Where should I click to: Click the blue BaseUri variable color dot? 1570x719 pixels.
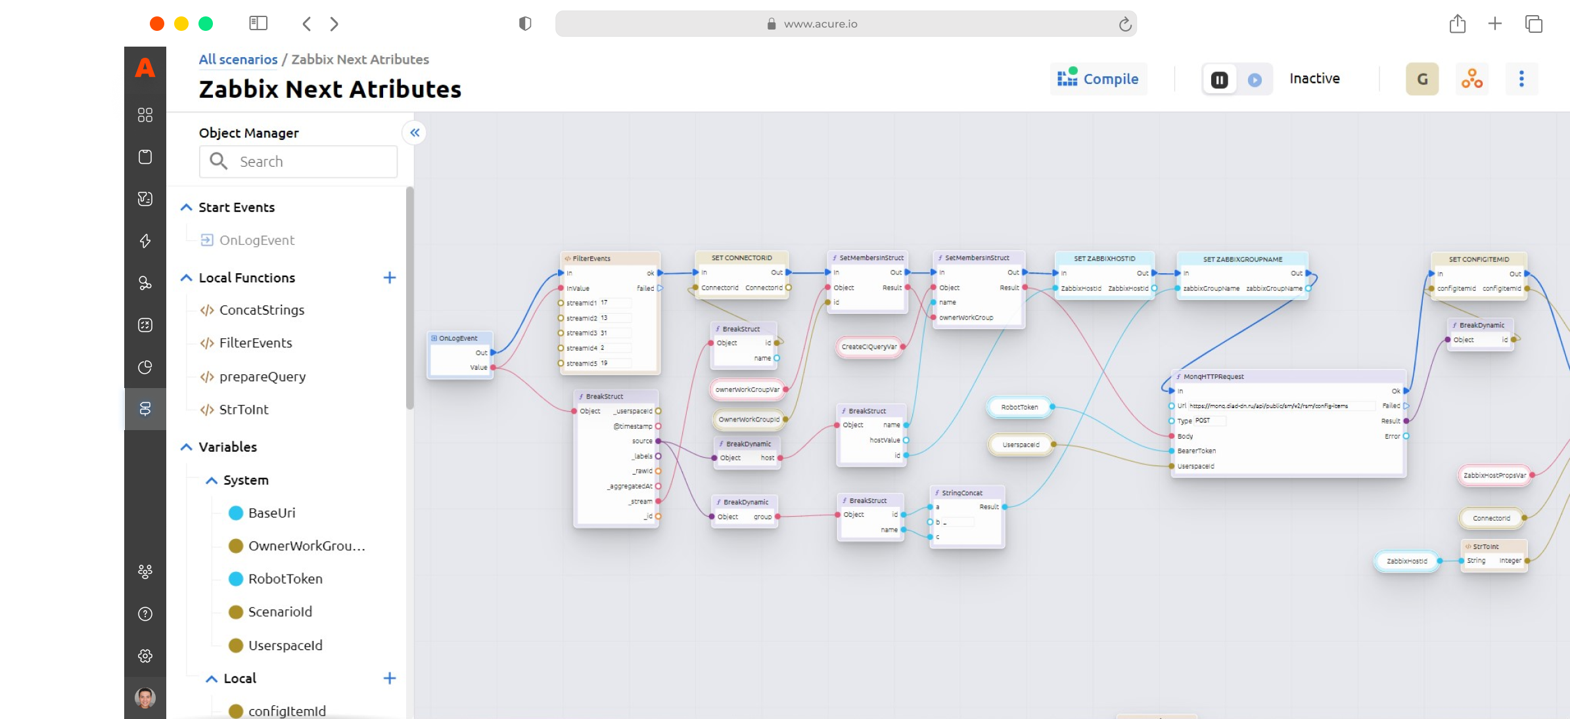click(x=235, y=513)
